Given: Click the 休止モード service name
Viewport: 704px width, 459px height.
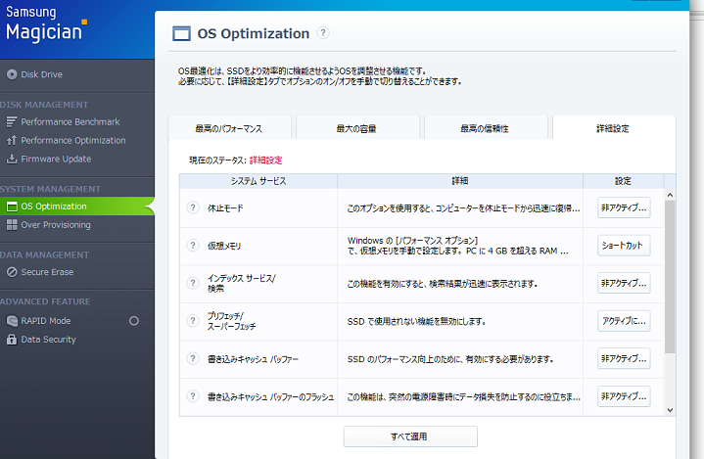Looking at the screenshot, I should [x=225, y=207].
